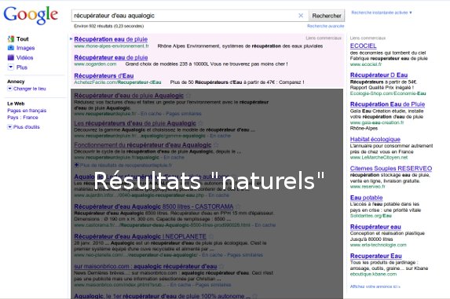This screenshot has height=299, width=450.
Task: Click the Google logo
Action: coord(31,15)
